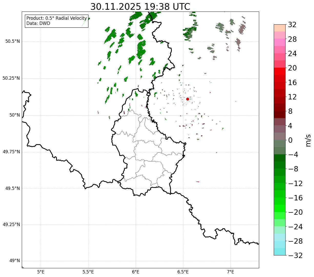
Task: Click the colorbar tick label 0
Action: tap(290, 140)
